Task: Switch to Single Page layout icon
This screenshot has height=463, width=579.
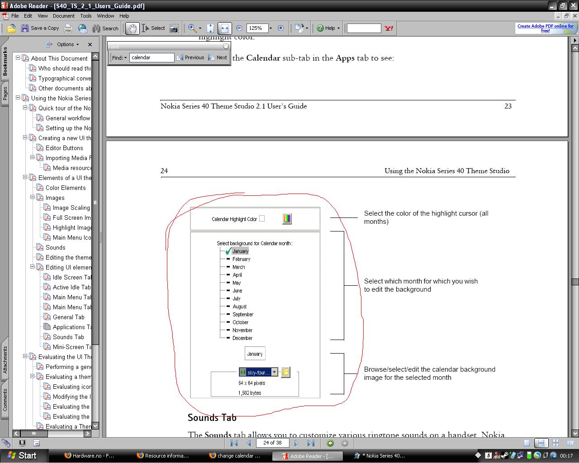Action: pyautogui.click(x=527, y=443)
